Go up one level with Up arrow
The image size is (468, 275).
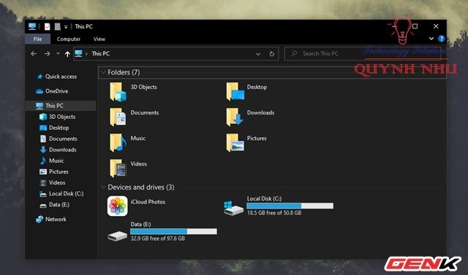pos(67,54)
